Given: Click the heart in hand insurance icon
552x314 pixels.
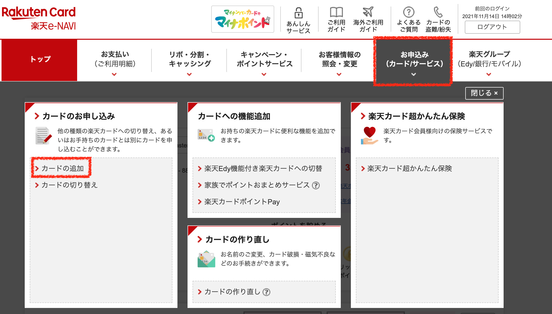Looking at the screenshot, I should [370, 135].
